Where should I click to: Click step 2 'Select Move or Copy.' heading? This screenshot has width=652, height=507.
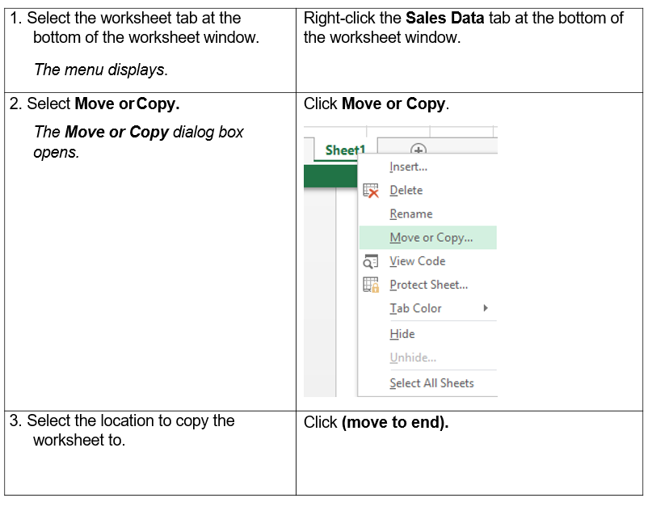(x=103, y=104)
